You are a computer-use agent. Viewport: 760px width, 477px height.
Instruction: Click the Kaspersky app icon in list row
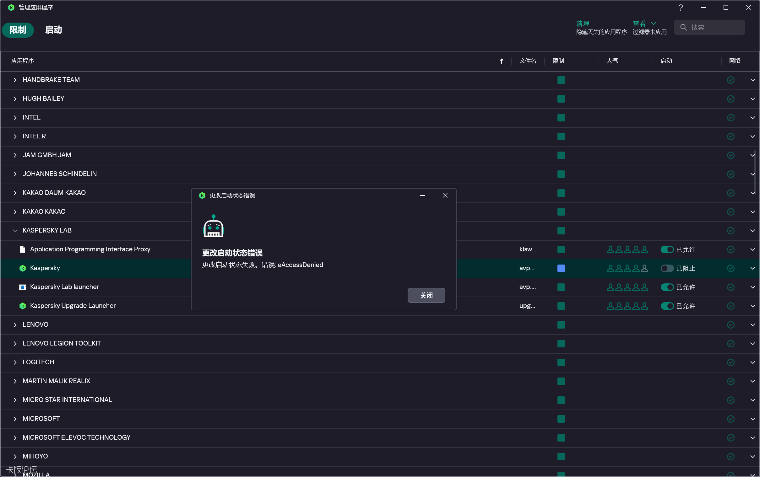(x=22, y=268)
